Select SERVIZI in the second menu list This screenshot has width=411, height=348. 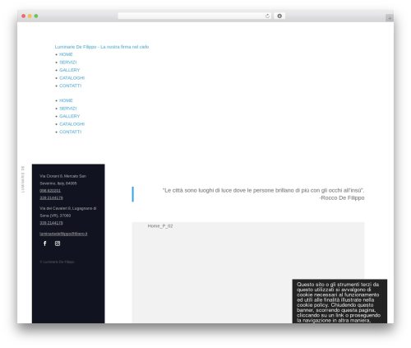(x=68, y=109)
